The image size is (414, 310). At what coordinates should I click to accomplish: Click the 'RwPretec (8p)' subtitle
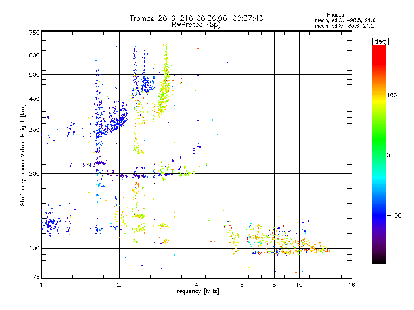tap(196, 25)
